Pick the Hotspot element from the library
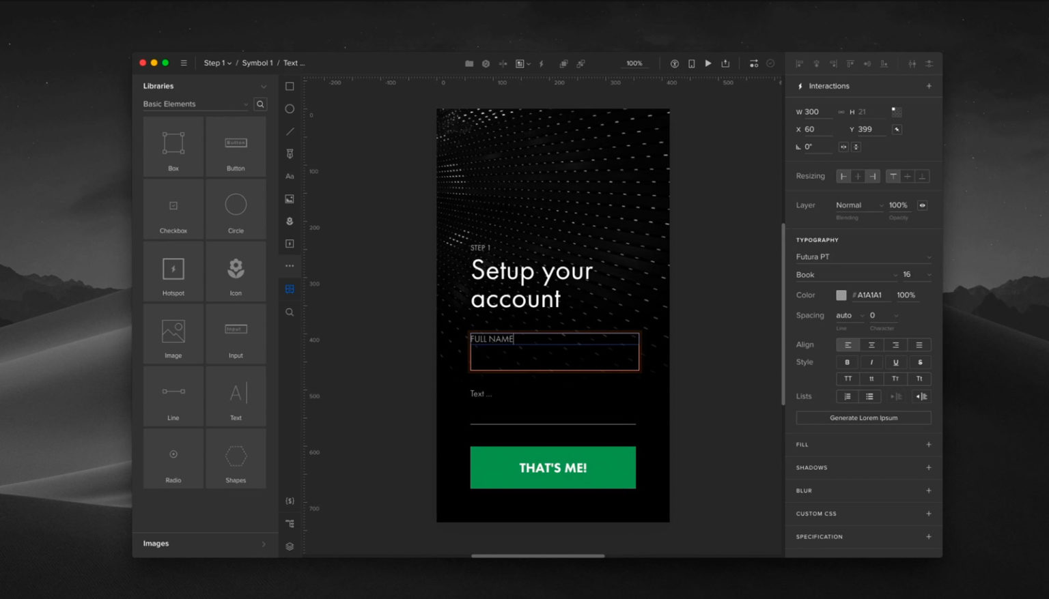1049x599 pixels. point(173,272)
